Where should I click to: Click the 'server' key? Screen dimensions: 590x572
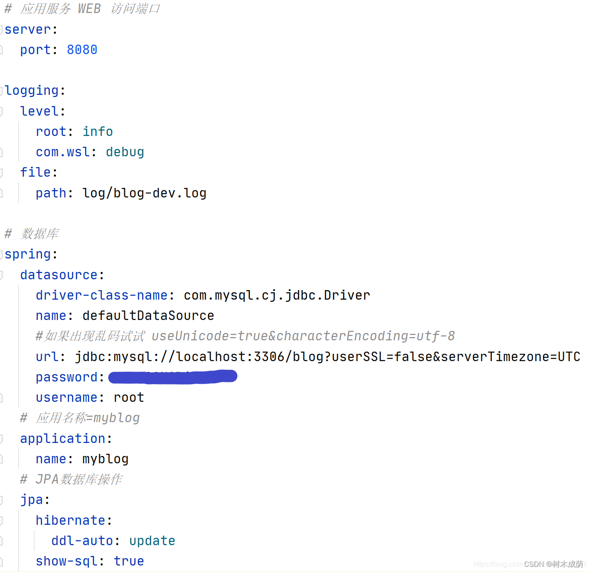[x=28, y=29]
